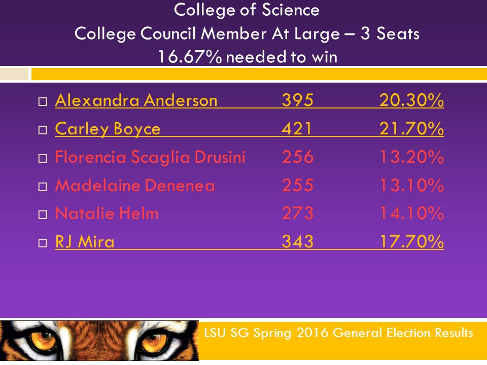Image resolution: width=487 pixels, height=365 pixels.
Task: Open the RJ Mira underlined name
Action: coord(85,241)
